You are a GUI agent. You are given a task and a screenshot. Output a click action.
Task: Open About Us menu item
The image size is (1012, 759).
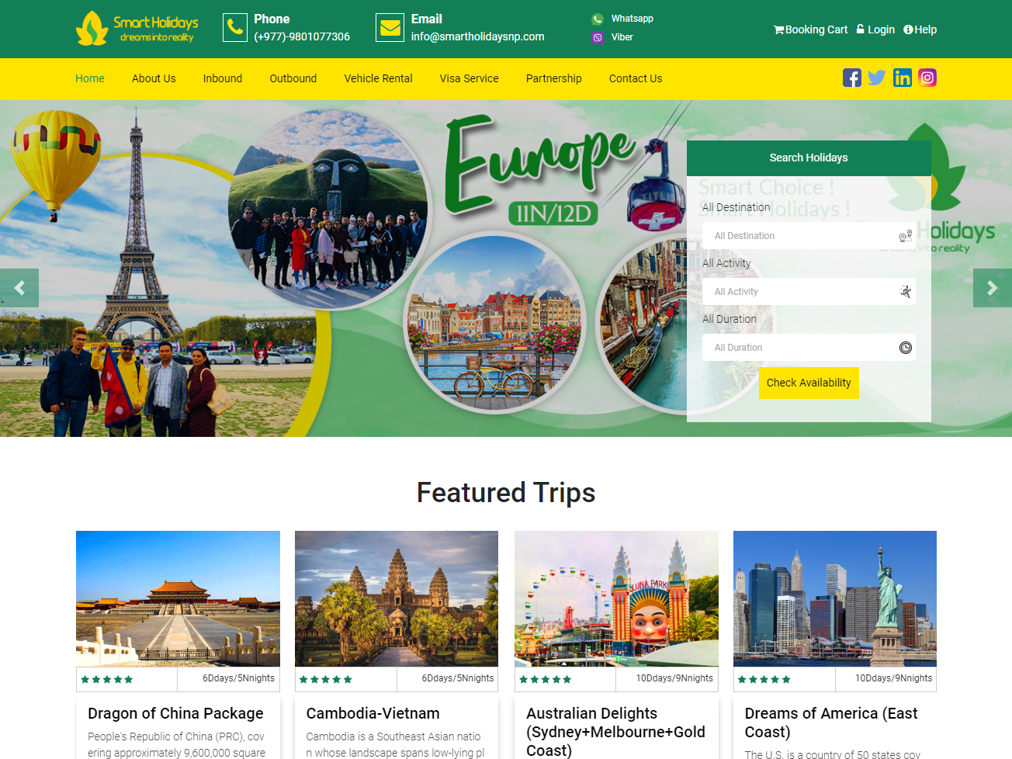pos(154,78)
